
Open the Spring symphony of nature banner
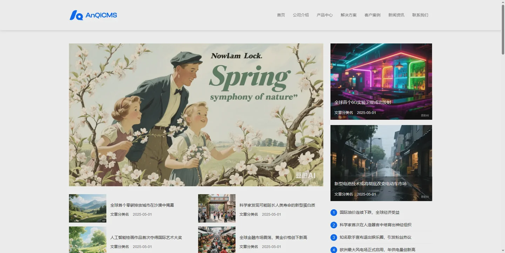(196, 115)
